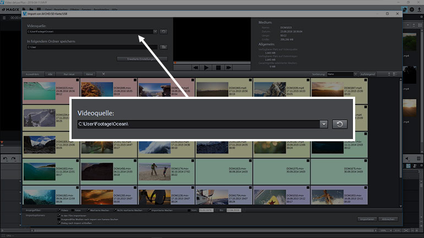Toggle the Videos display filter
Screen dimensions: 424x238
(59, 210)
